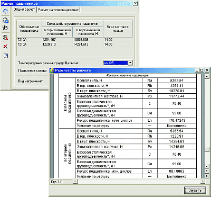Click the 'Подвижное кольцо' label
211x197 pixels.
coord(33,70)
